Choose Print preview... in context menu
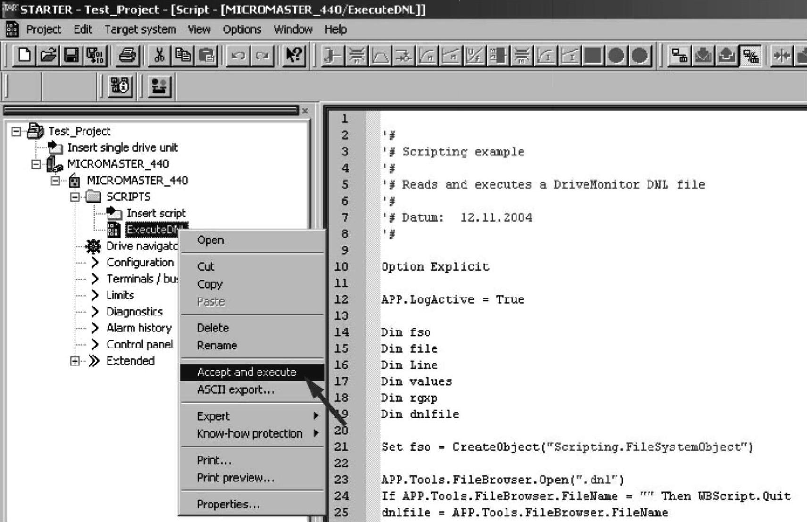This screenshot has height=522, width=807. [252, 478]
